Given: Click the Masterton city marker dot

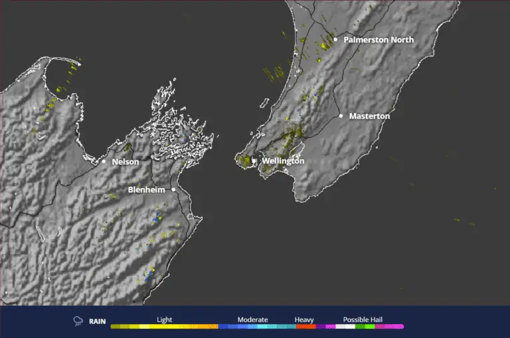Looking at the screenshot, I should point(341,116).
